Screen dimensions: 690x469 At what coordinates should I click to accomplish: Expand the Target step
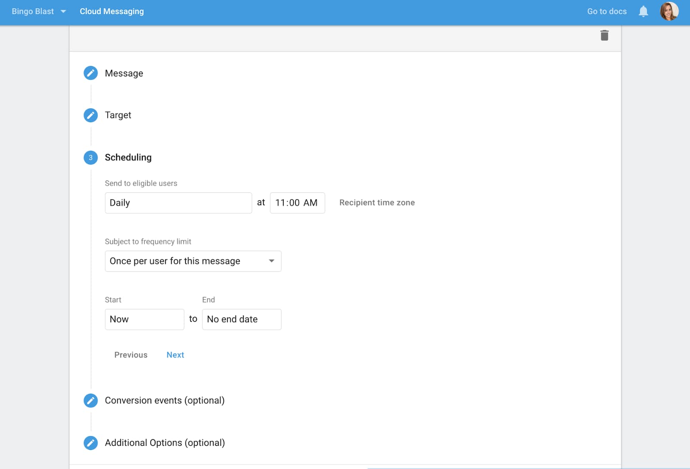(x=118, y=115)
